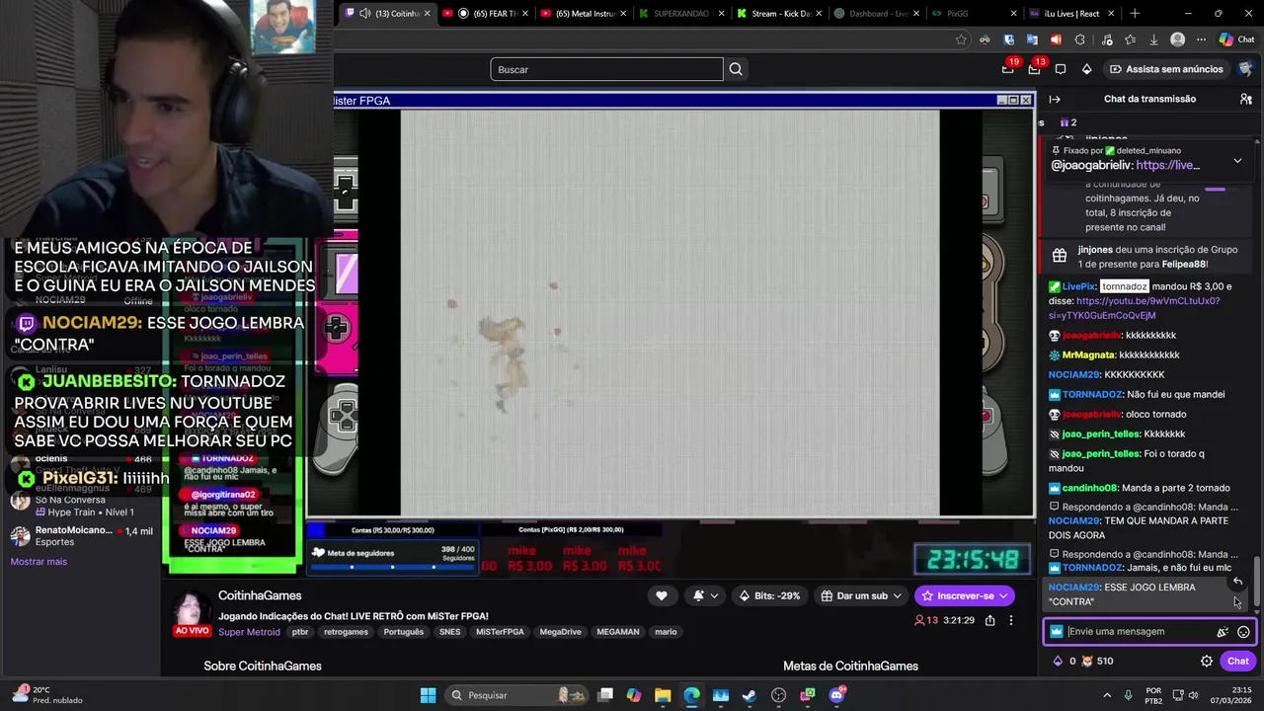Click the retrogames tag

(346, 632)
